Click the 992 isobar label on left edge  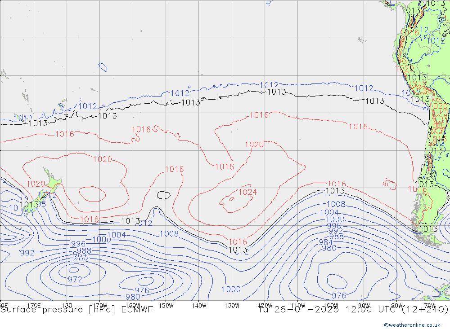[x=27, y=253]
